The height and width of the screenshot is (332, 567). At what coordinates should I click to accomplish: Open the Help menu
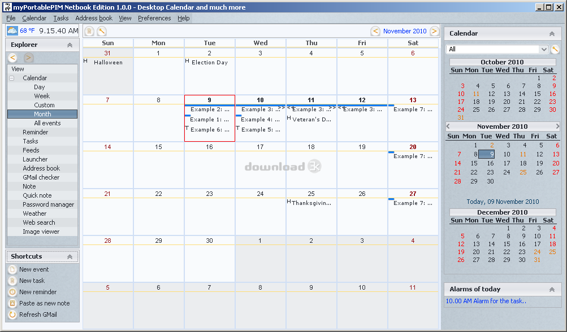pos(183,18)
